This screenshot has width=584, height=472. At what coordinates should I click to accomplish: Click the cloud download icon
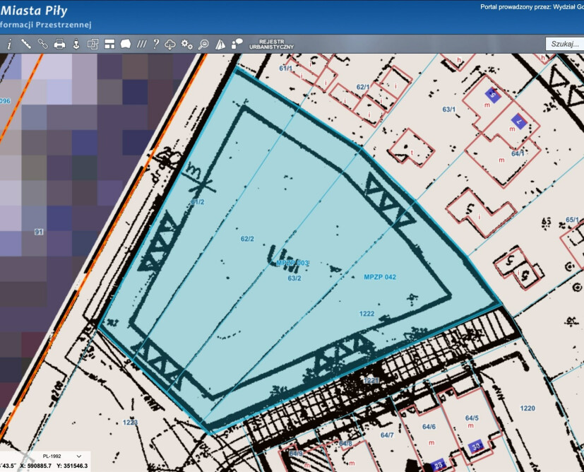click(x=170, y=44)
